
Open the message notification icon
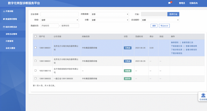click(x=169, y=3)
